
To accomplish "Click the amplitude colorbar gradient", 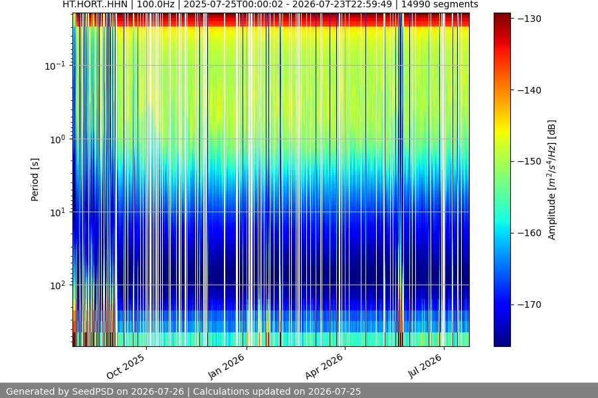I will (502, 180).
